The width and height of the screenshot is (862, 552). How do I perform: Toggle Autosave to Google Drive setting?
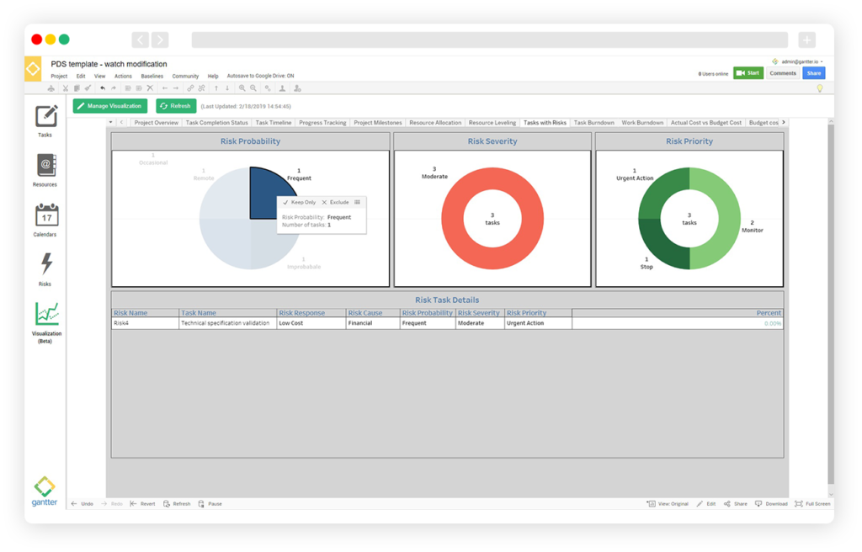point(260,76)
